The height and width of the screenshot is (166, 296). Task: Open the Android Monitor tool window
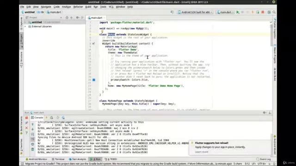click(36, 159)
